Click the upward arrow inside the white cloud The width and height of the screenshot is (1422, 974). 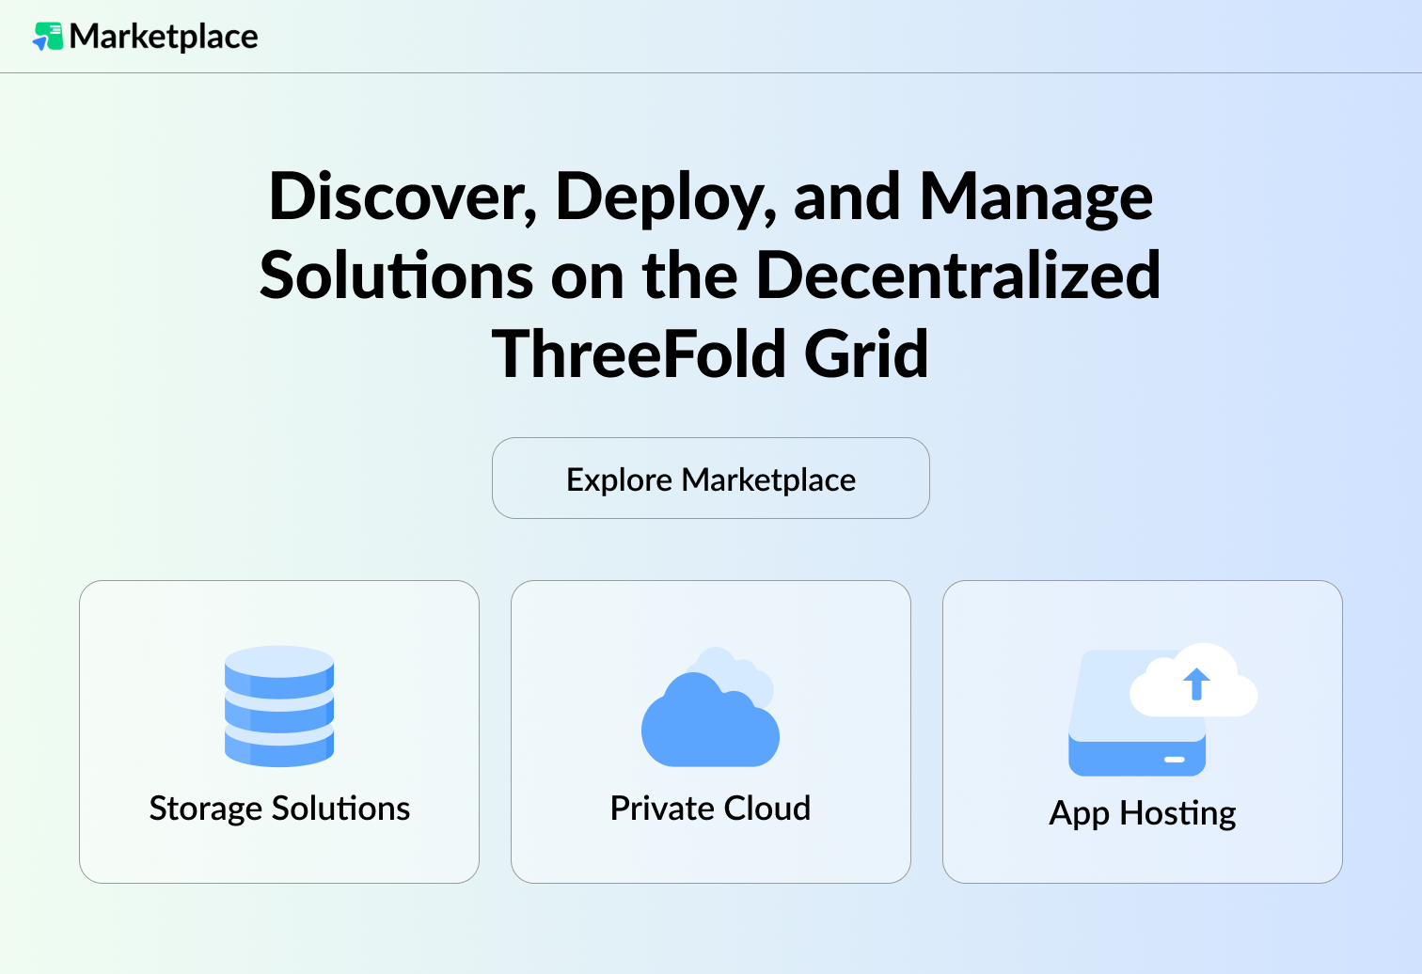[x=1196, y=683]
